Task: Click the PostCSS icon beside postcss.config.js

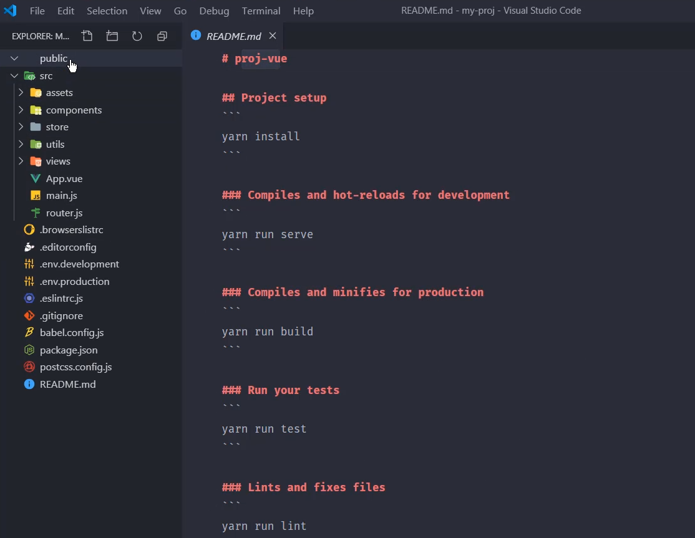Action: pos(29,367)
